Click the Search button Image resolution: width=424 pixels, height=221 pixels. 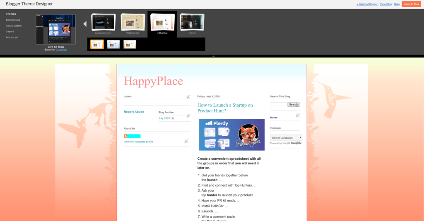294,104
